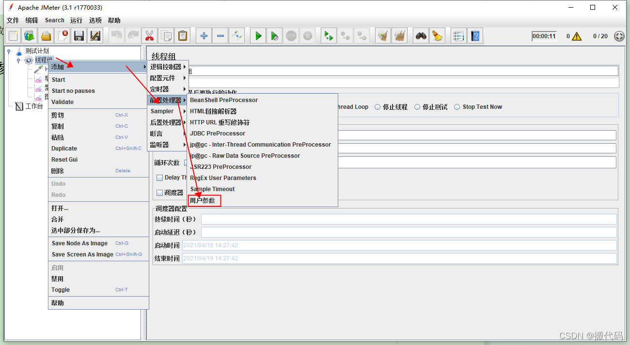The width and height of the screenshot is (630, 345).
Task: Click the Reset search broom icon
Action: [438, 36]
